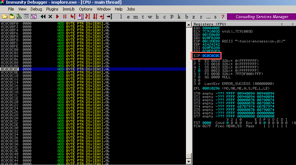
Task: Close the debugged program with X icon
Action: (x=50, y=17)
